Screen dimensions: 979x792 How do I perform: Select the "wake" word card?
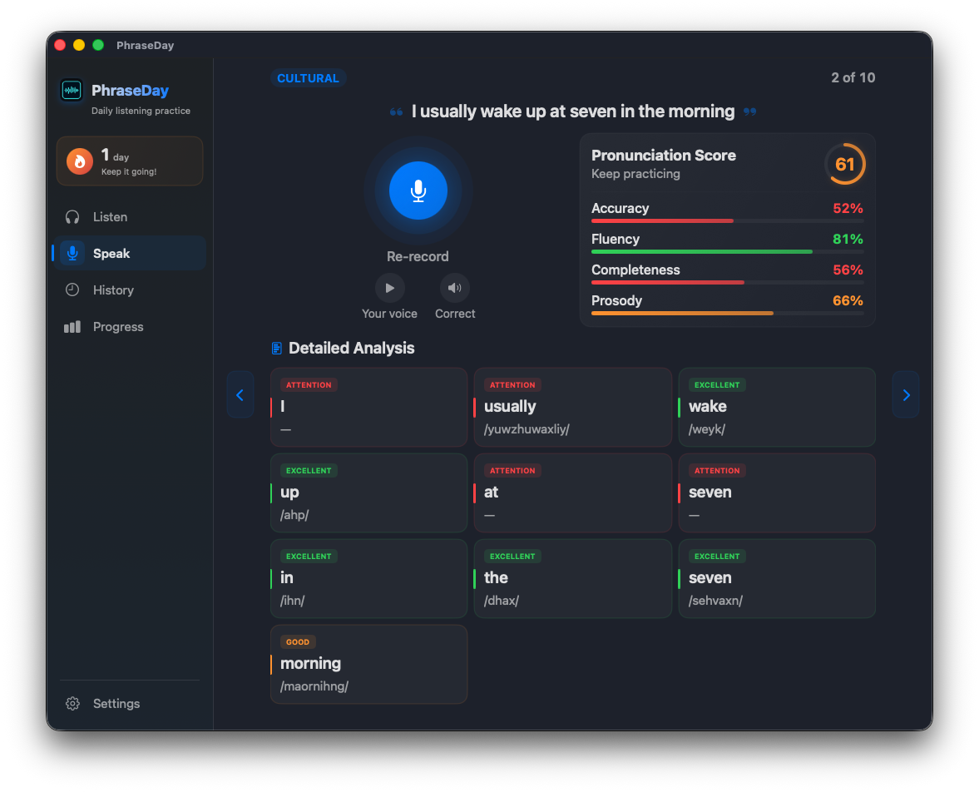click(x=777, y=408)
